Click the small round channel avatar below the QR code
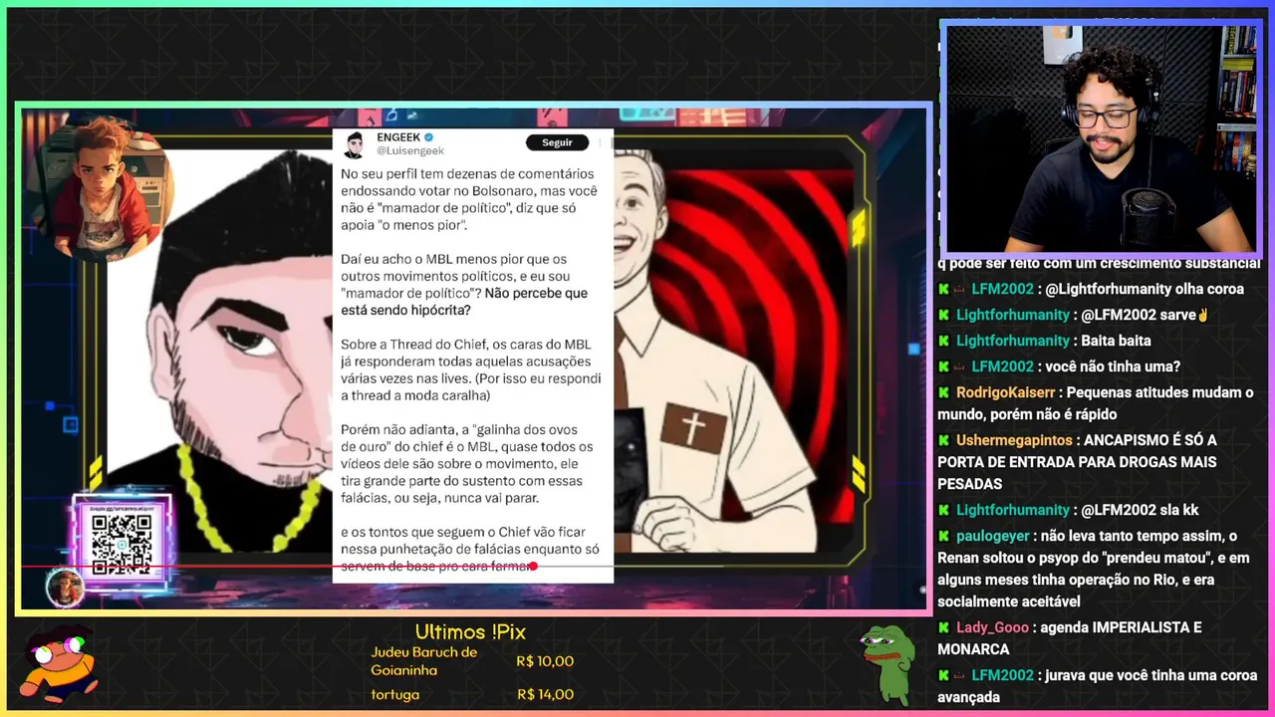1275x717 pixels. [65, 588]
